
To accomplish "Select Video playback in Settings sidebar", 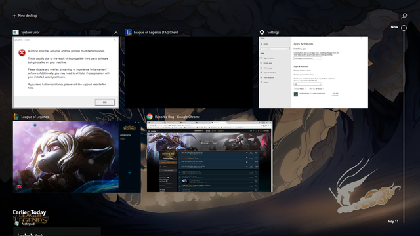I will (268, 77).
